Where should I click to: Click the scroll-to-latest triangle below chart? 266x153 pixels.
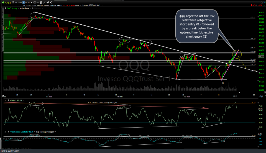[x=239, y=92]
